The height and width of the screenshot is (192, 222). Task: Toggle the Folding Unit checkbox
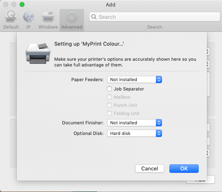click(x=109, y=113)
